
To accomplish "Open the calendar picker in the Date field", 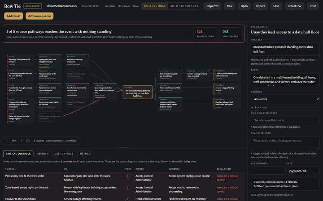I will click(x=315, y=171).
